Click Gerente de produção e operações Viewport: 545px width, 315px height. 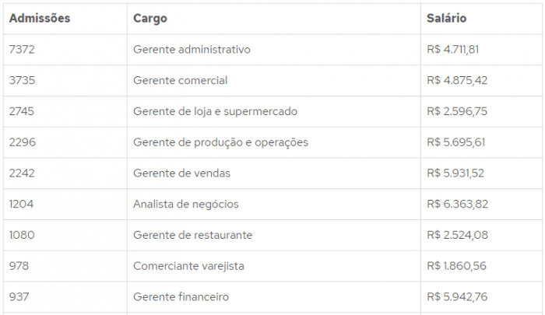[x=220, y=142]
